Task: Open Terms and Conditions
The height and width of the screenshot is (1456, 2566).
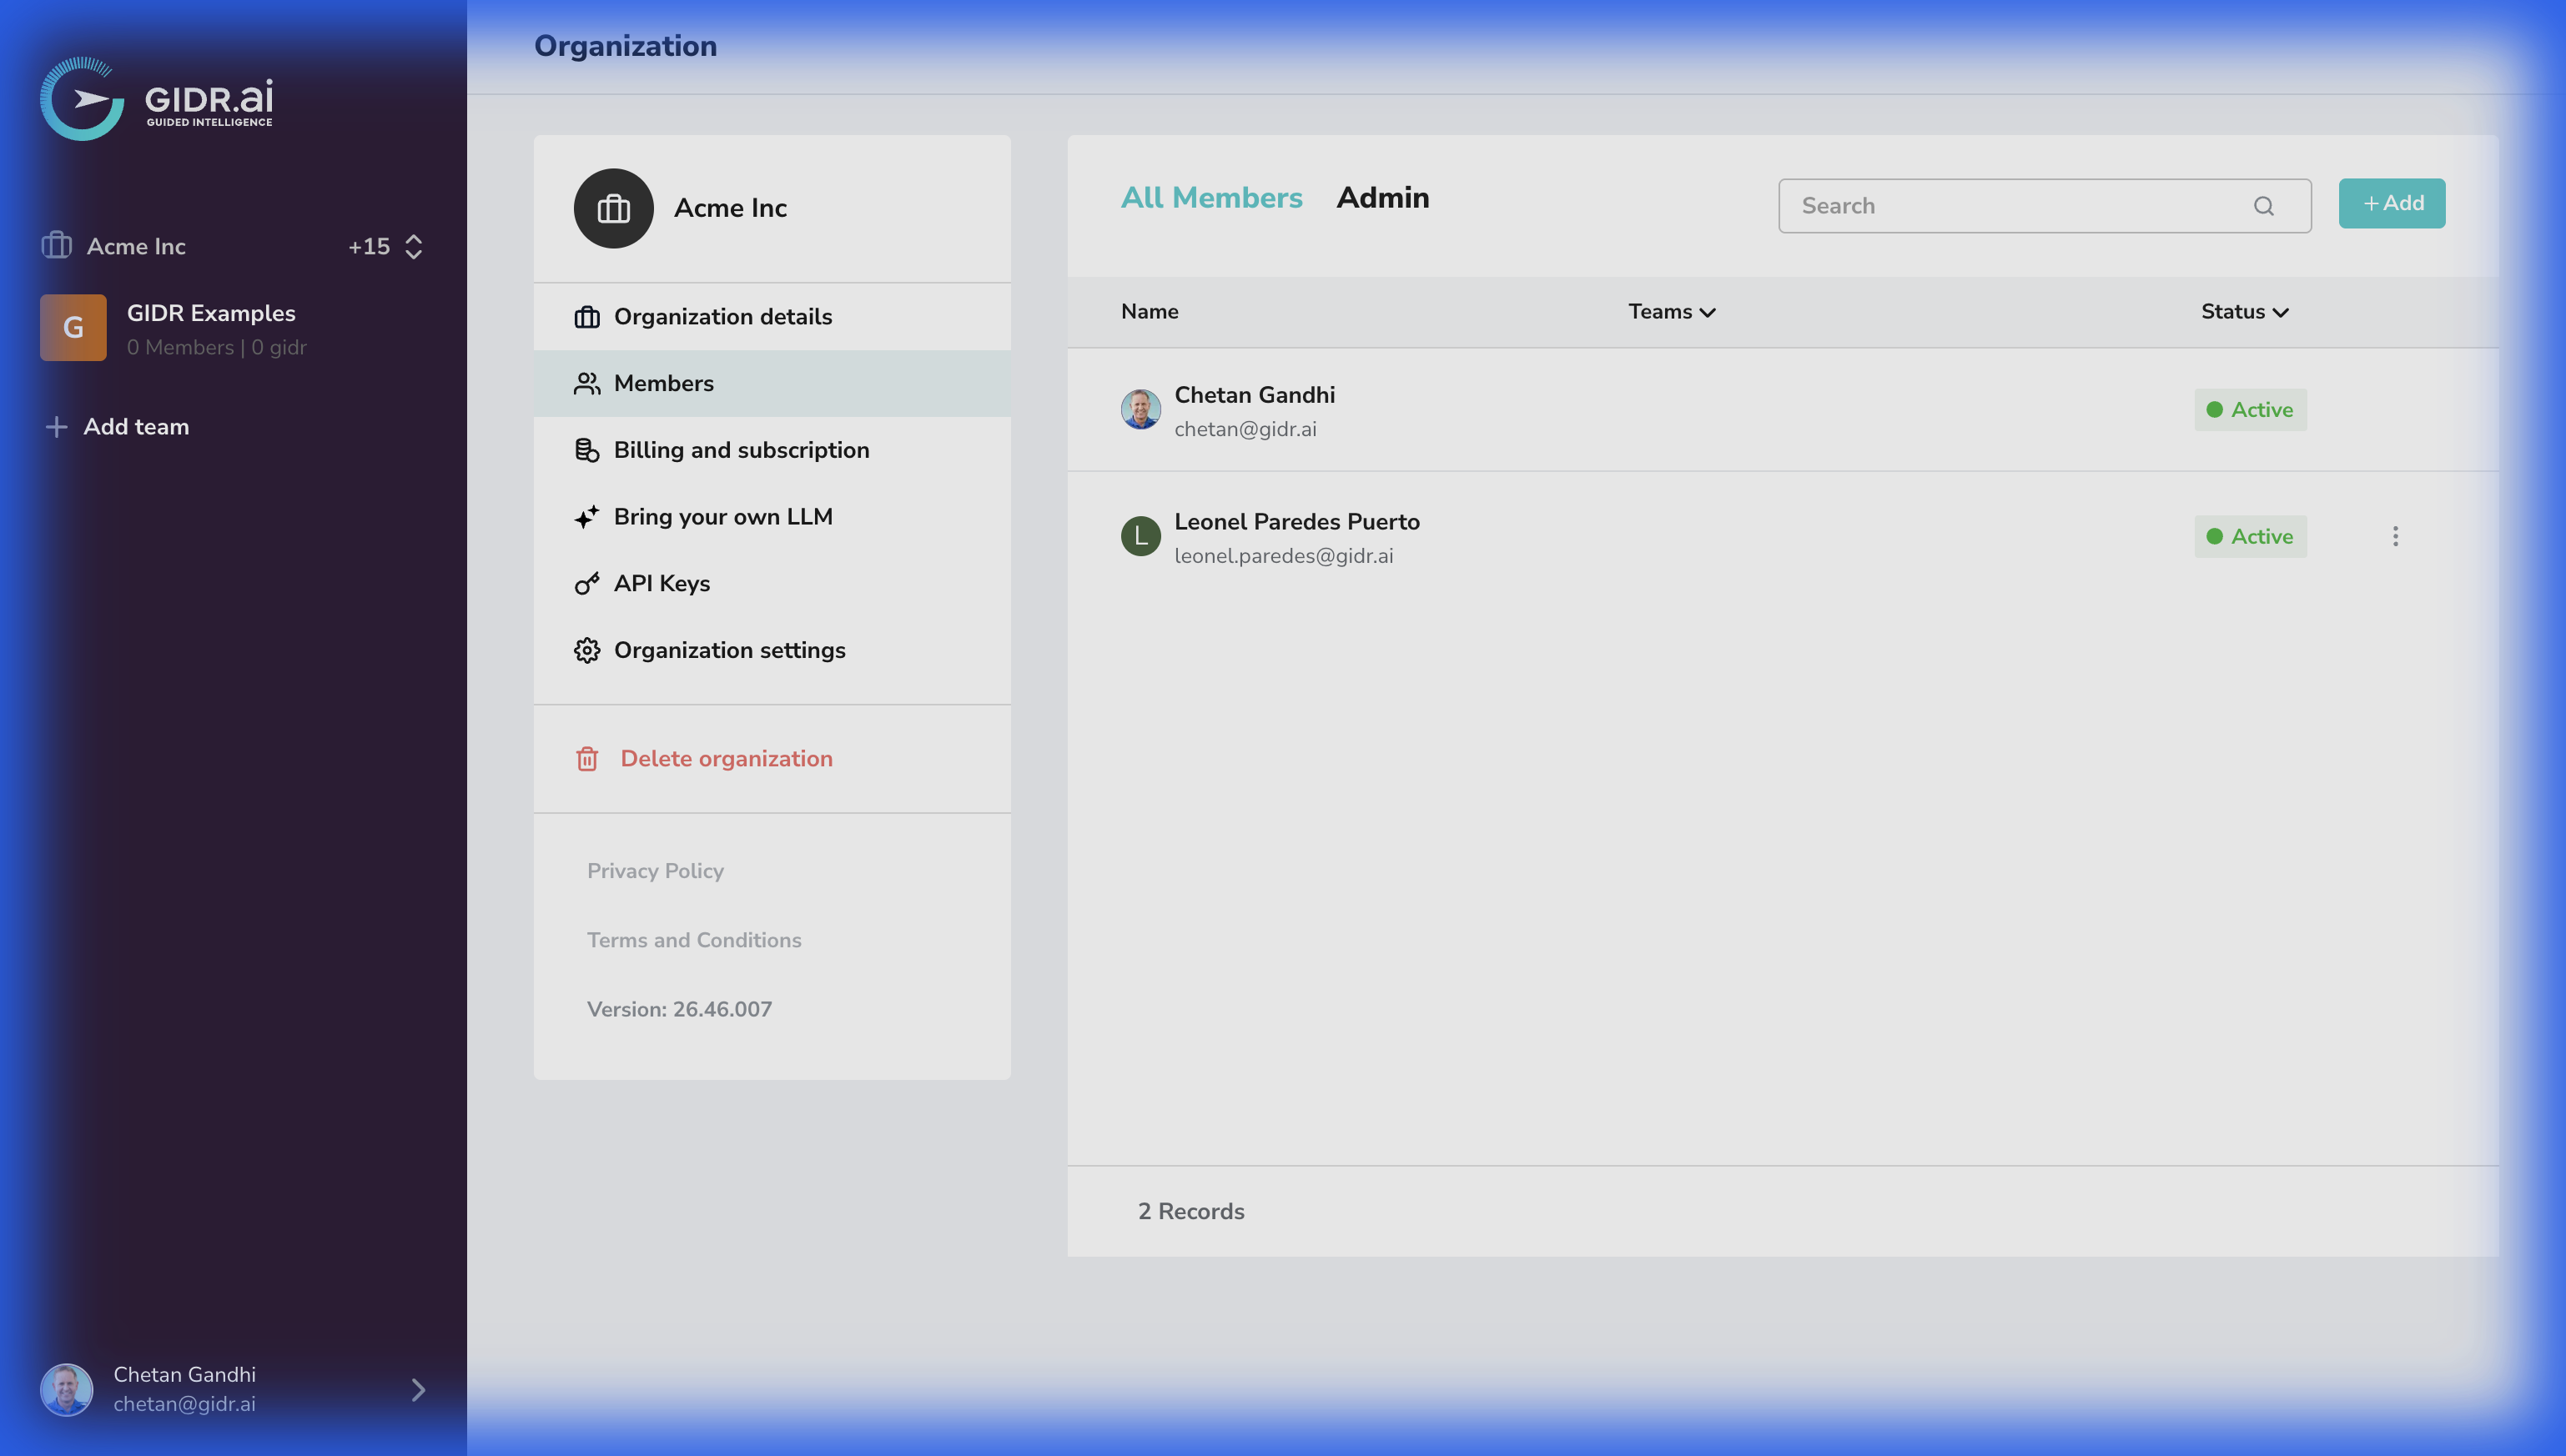Action: (694, 940)
